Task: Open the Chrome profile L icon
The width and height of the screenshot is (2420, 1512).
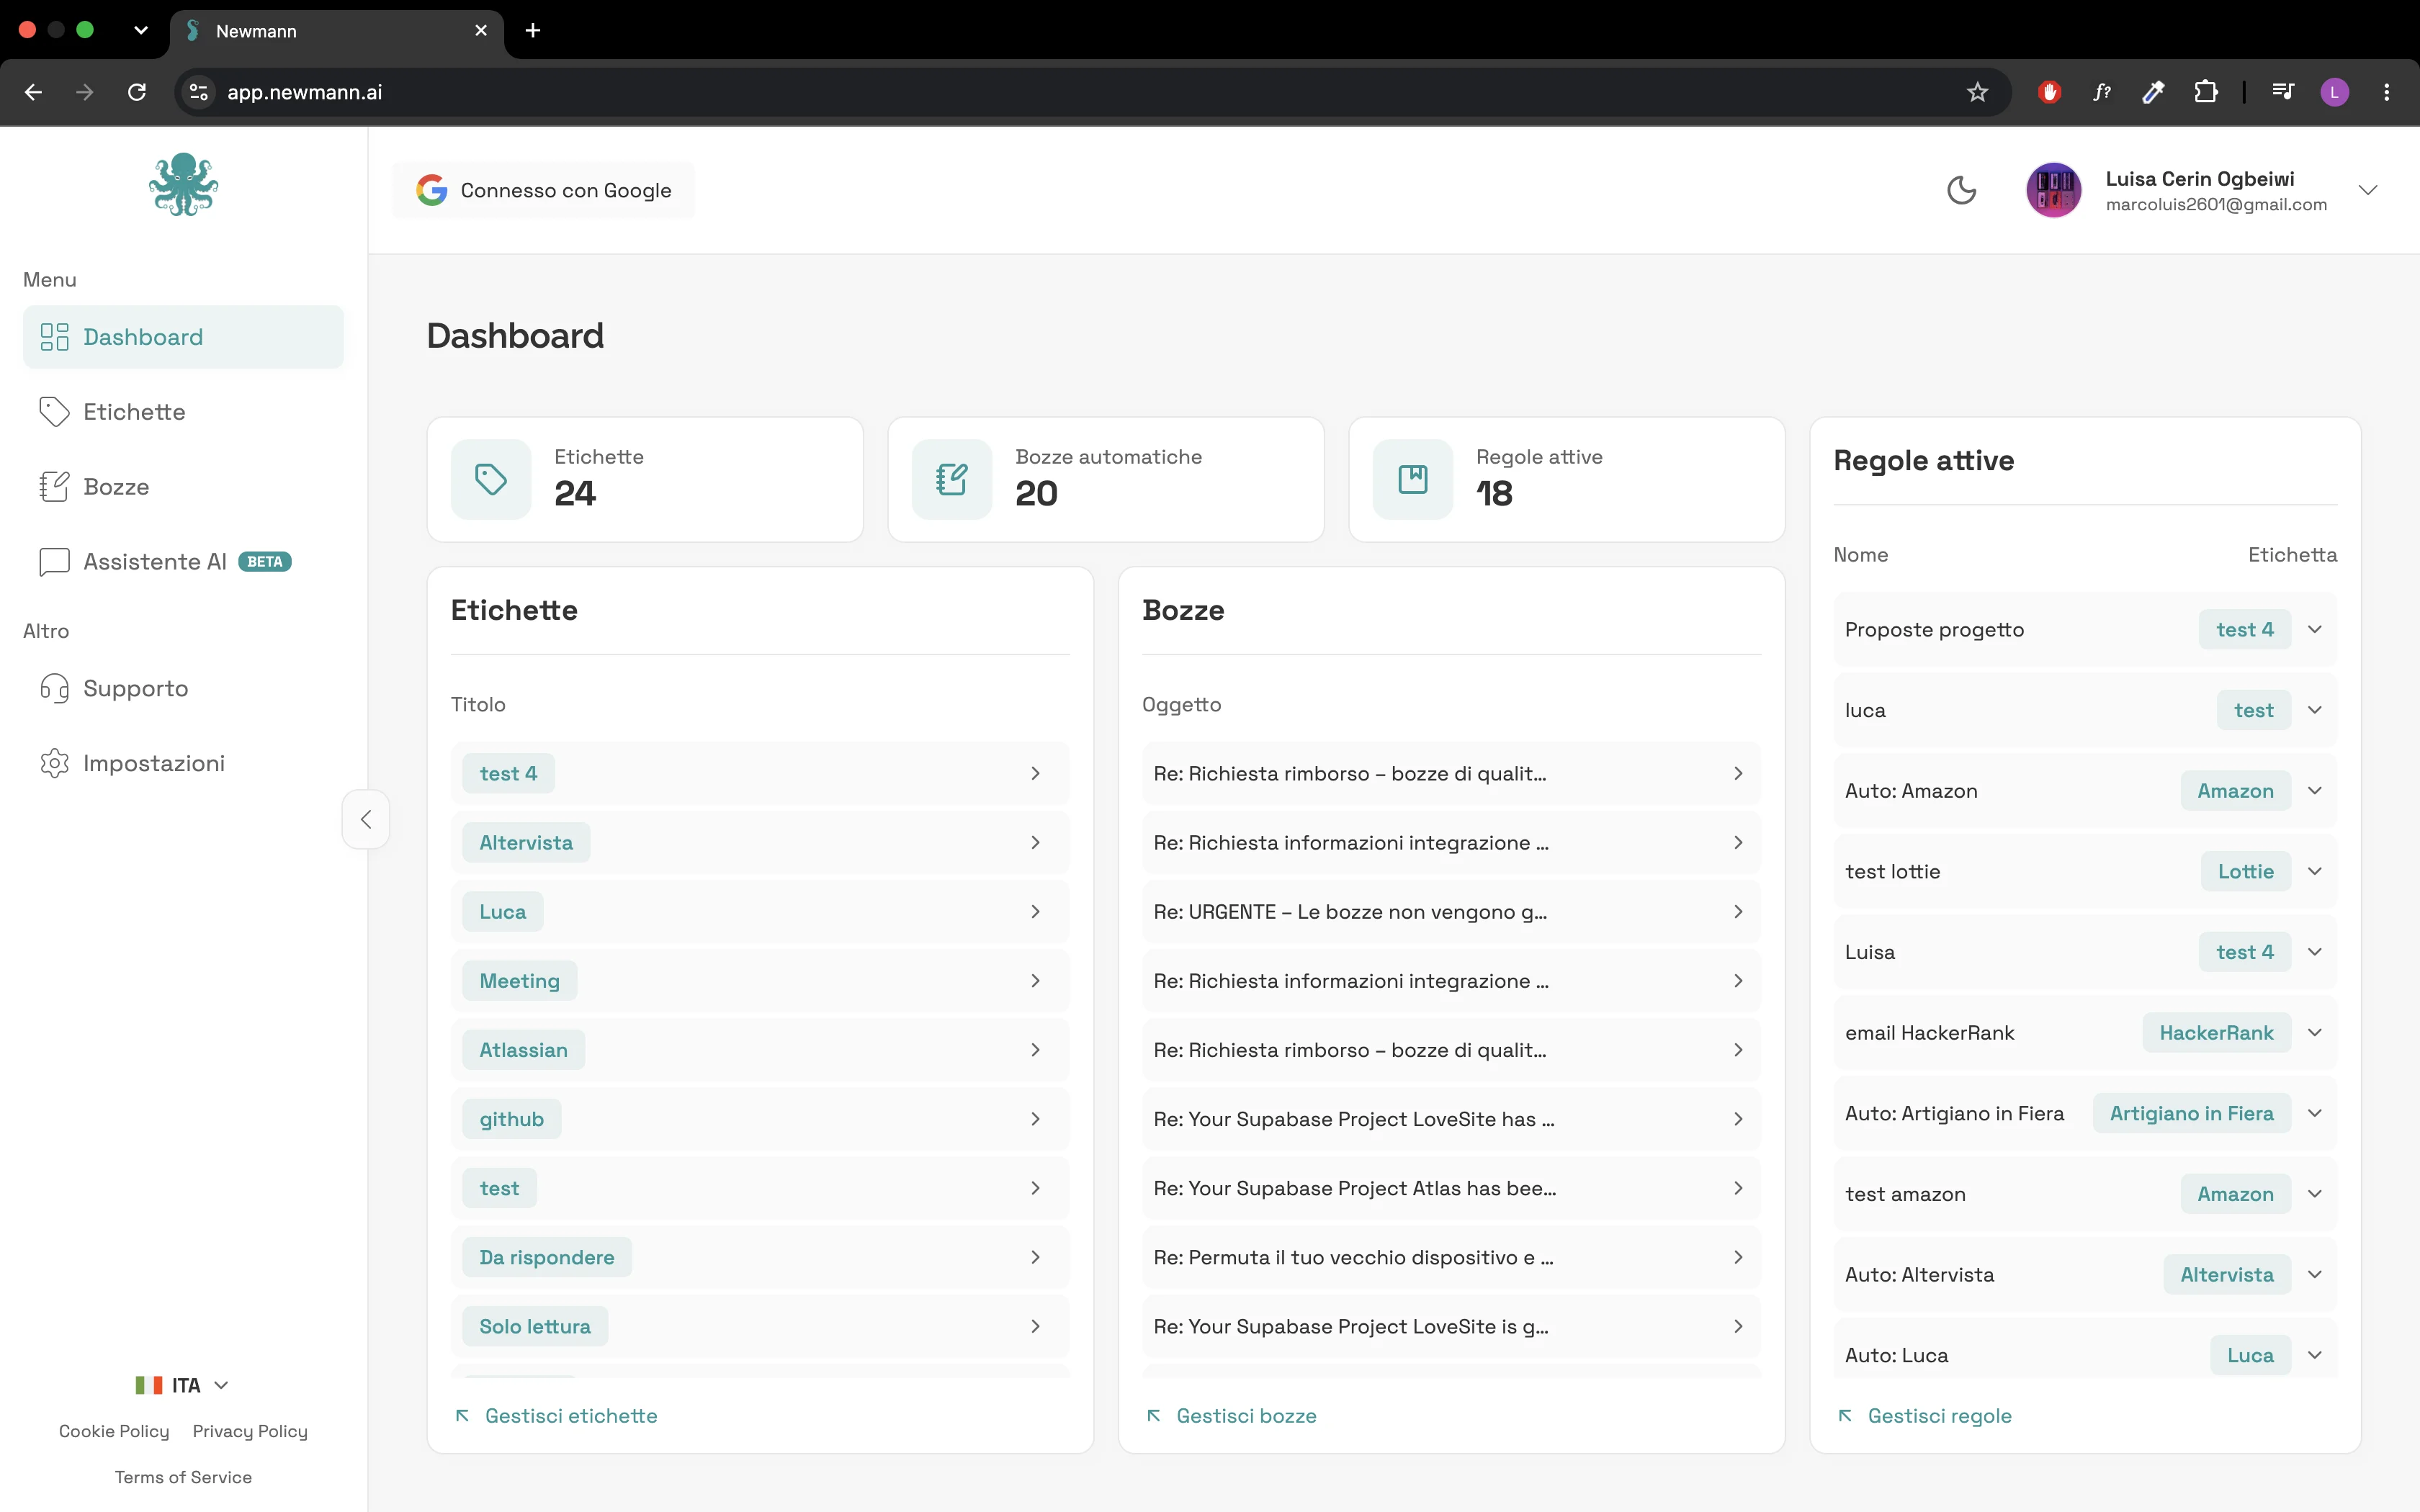Action: [x=2335, y=92]
